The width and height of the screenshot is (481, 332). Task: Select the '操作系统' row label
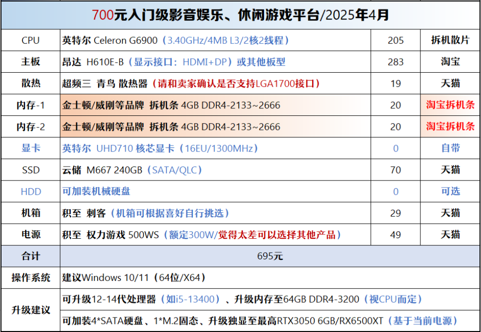(x=31, y=278)
